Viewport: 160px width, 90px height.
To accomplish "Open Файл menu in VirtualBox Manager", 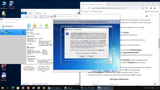I will point(2,22).
